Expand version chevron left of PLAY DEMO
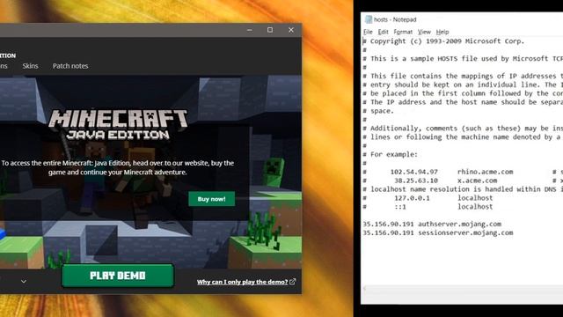The image size is (563, 317). (x=24, y=281)
